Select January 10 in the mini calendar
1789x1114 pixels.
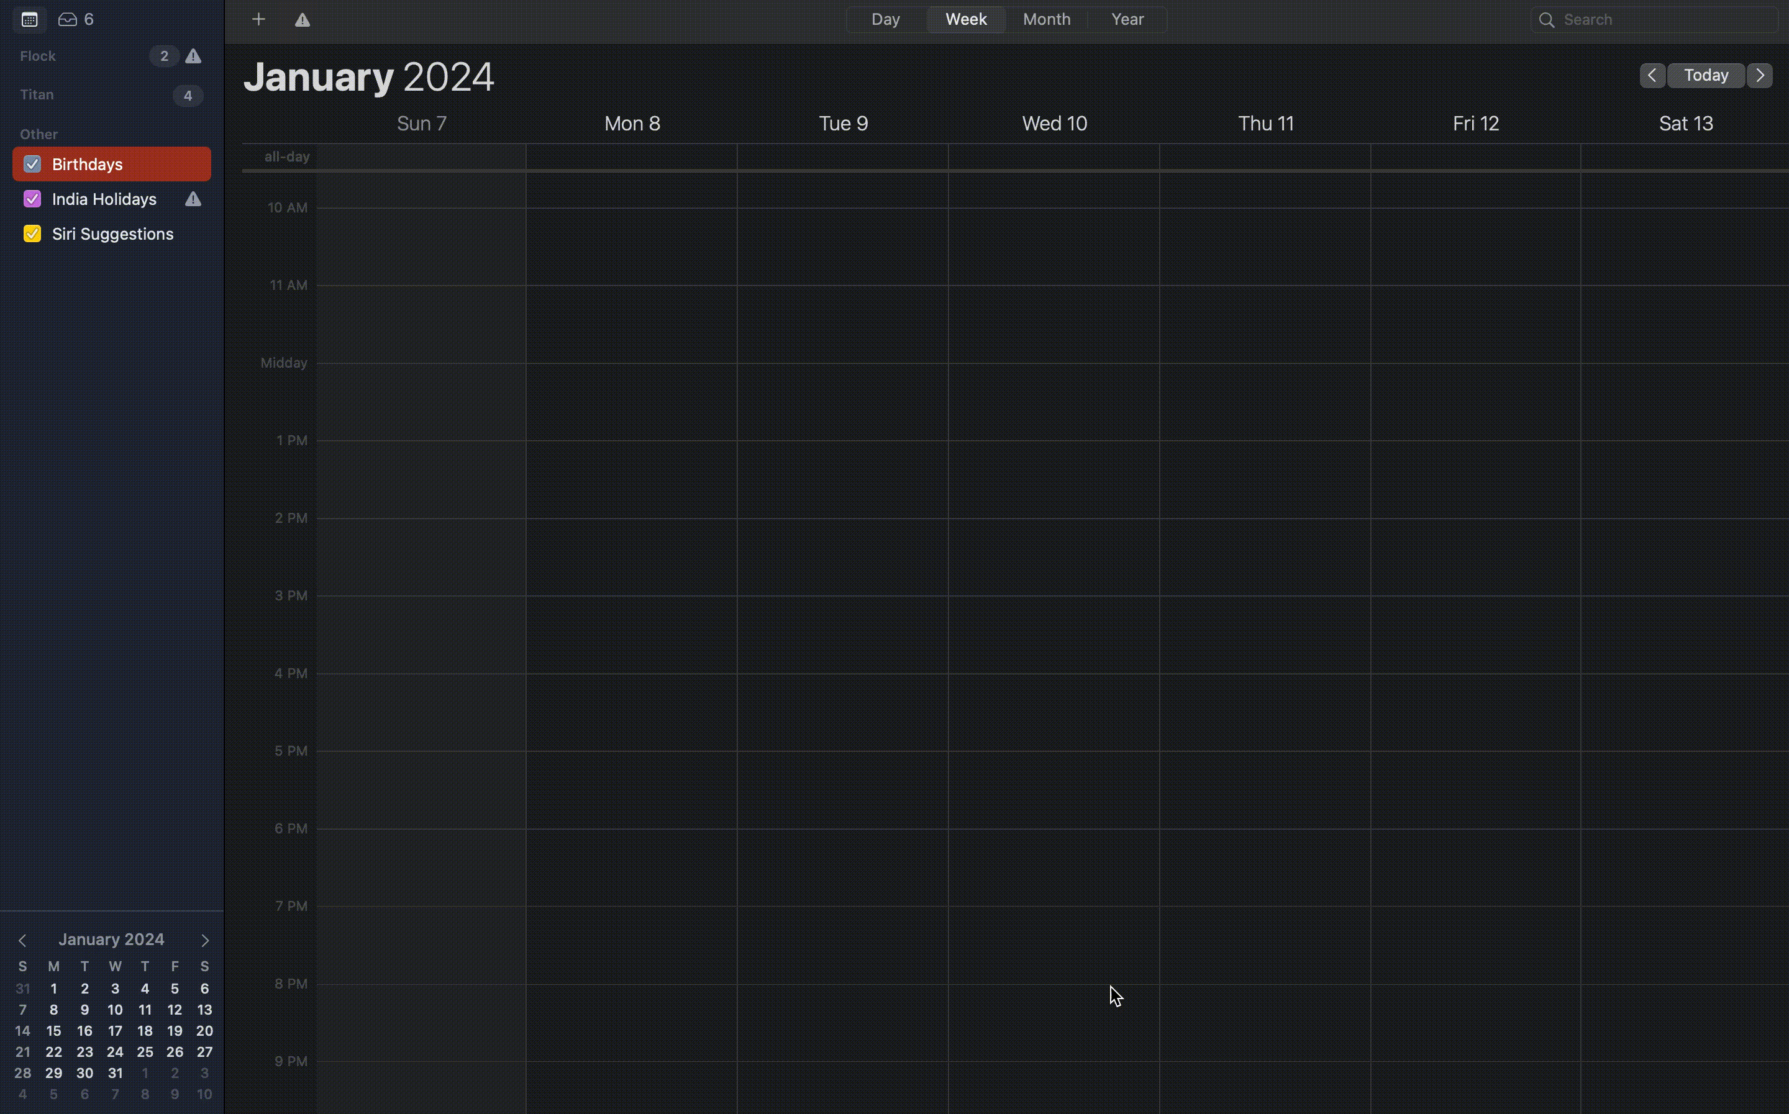[115, 1010]
